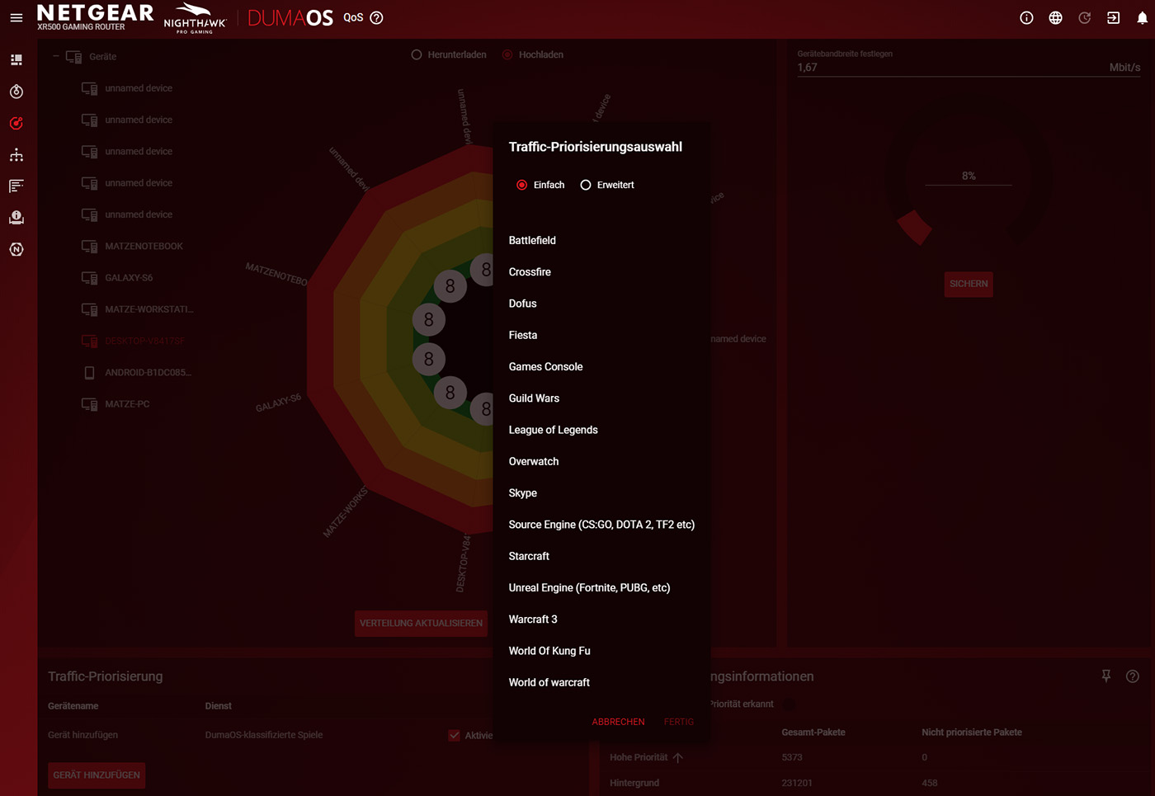Click the Hohe Priorität row label

(x=639, y=757)
